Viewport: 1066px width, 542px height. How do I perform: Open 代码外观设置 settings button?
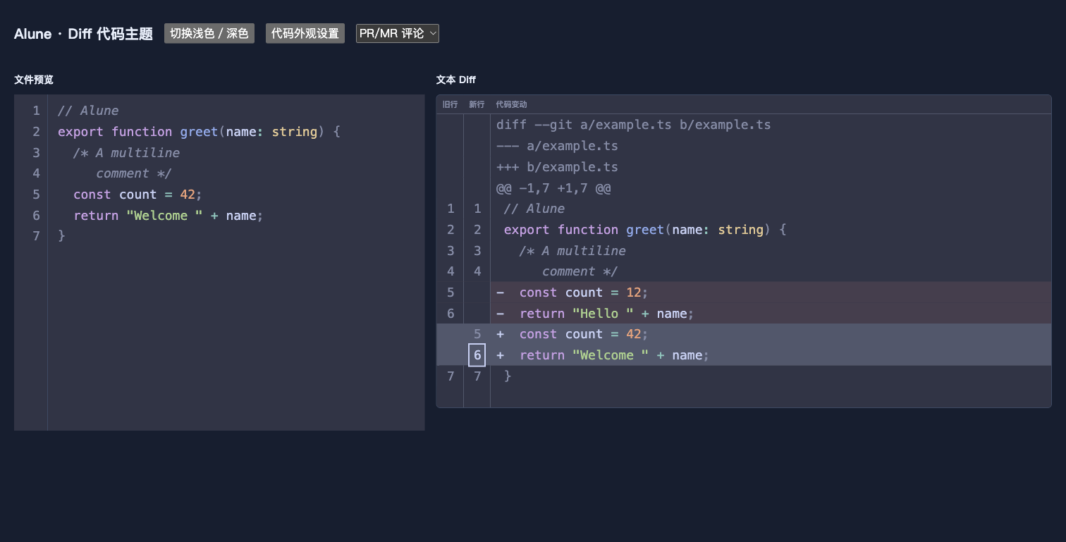click(x=305, y=33)
